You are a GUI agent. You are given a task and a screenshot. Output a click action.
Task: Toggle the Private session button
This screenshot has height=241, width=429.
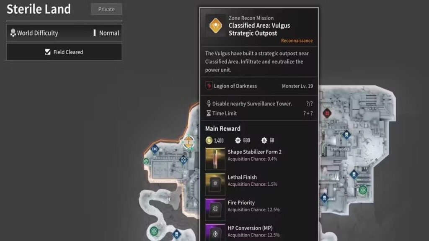[106, 9]
